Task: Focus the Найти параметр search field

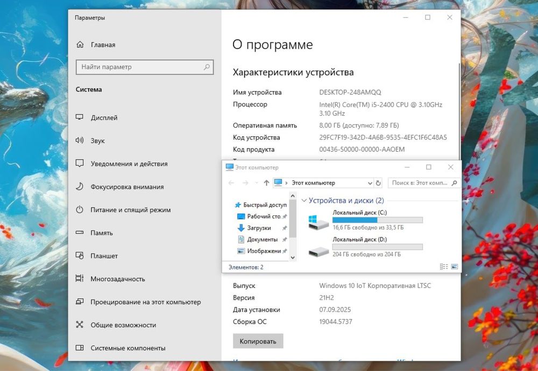Action: [x=144, y=67]
